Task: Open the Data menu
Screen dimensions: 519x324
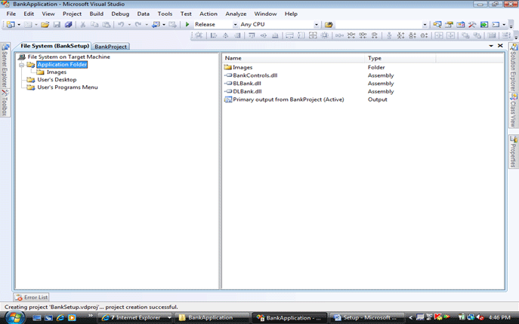Action: pyautogui.click(x=144, y=14)
